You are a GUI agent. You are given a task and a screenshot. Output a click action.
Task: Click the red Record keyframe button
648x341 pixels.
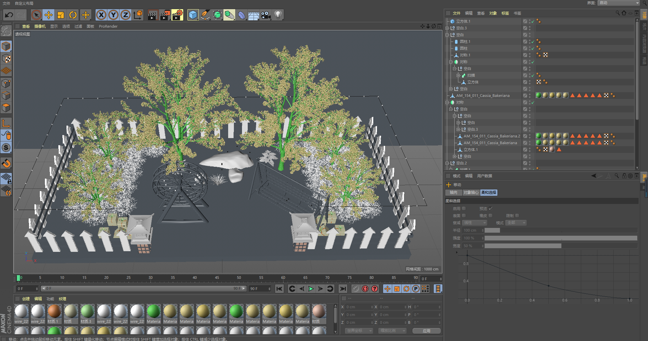click(x=365, y=289)
